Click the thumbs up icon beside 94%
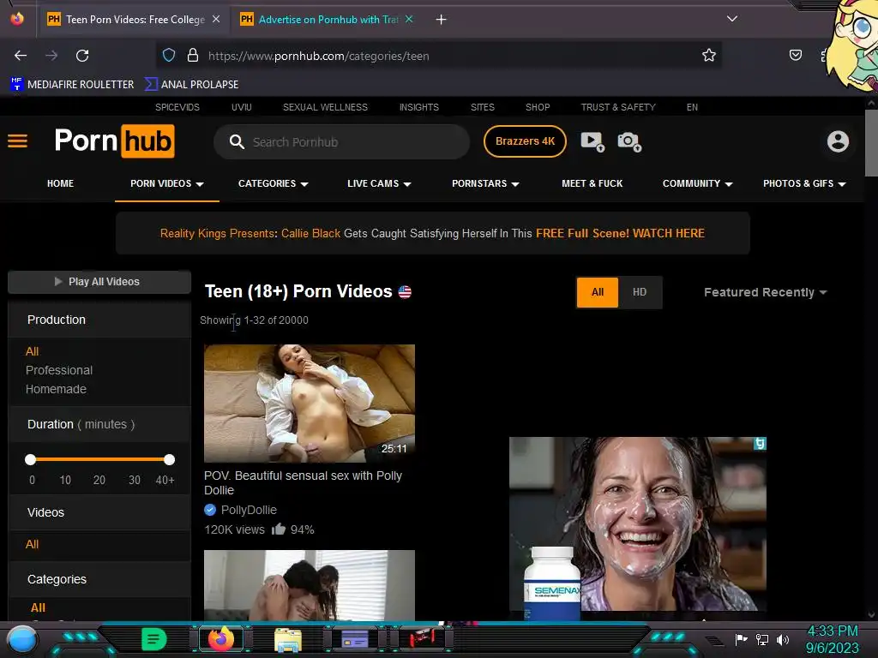This screenshot has height=658, width=878. pyautogui.click(x=279, y=529)
